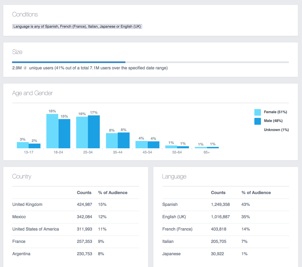
Task: Click the Male legend color swatch
Action: click(x=257, y=121)
